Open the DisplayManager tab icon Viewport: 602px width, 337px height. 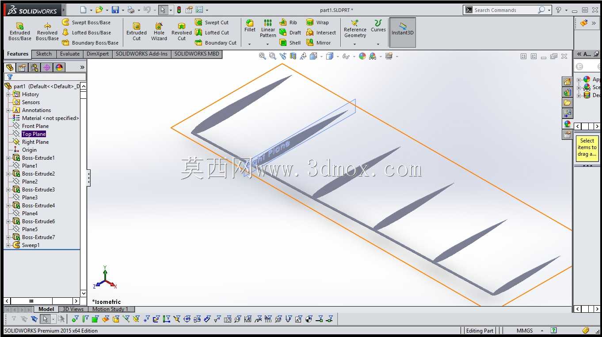[x=59, y=67]
